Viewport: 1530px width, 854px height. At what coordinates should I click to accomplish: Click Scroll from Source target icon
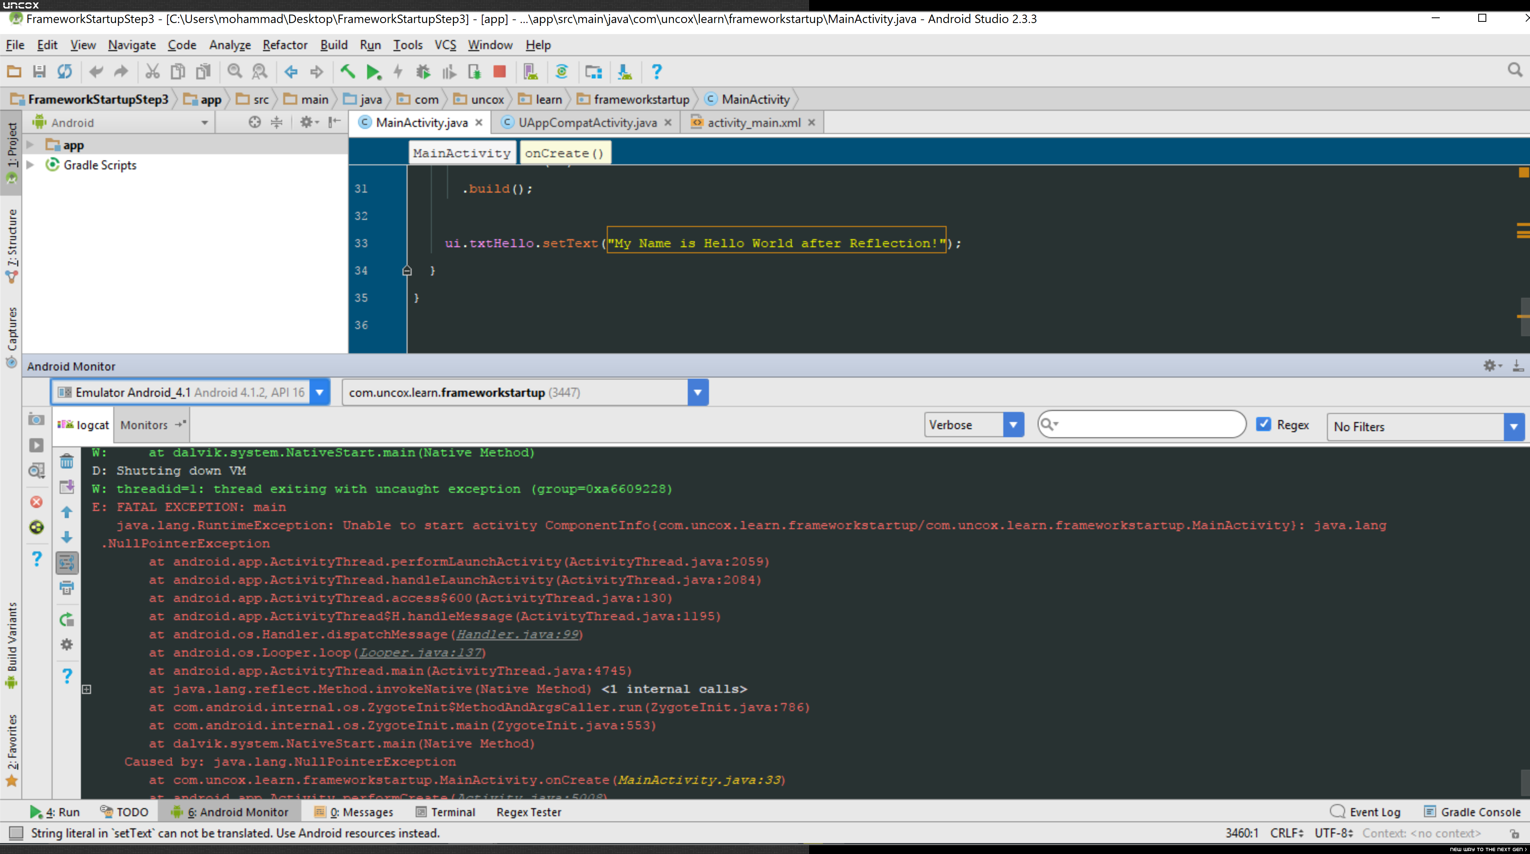coord(255,122)
